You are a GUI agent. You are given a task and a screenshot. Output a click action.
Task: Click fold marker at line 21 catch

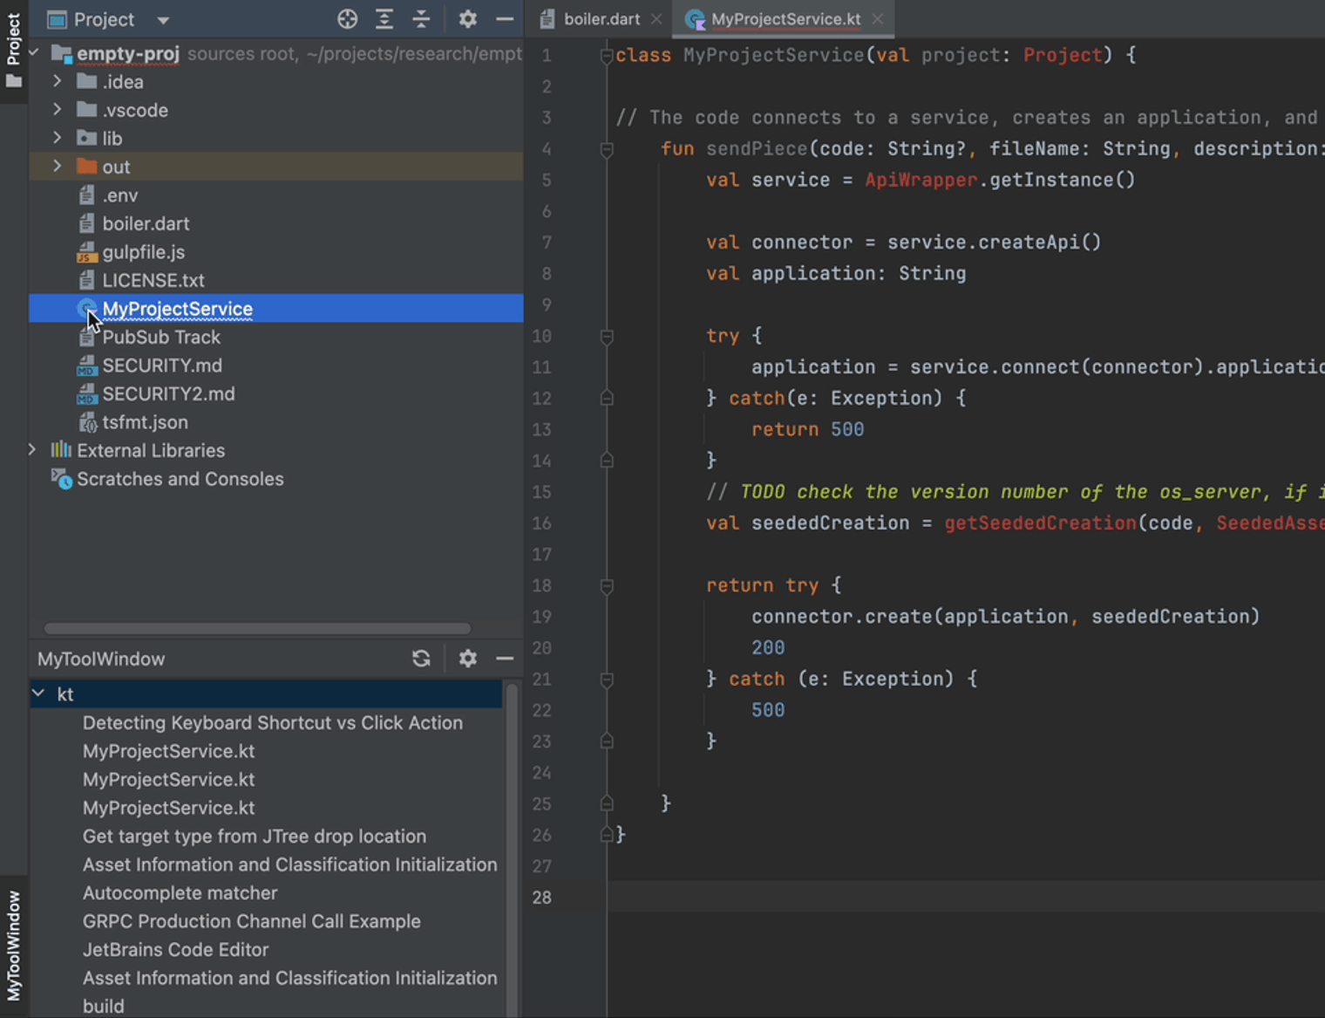point(607,680)
